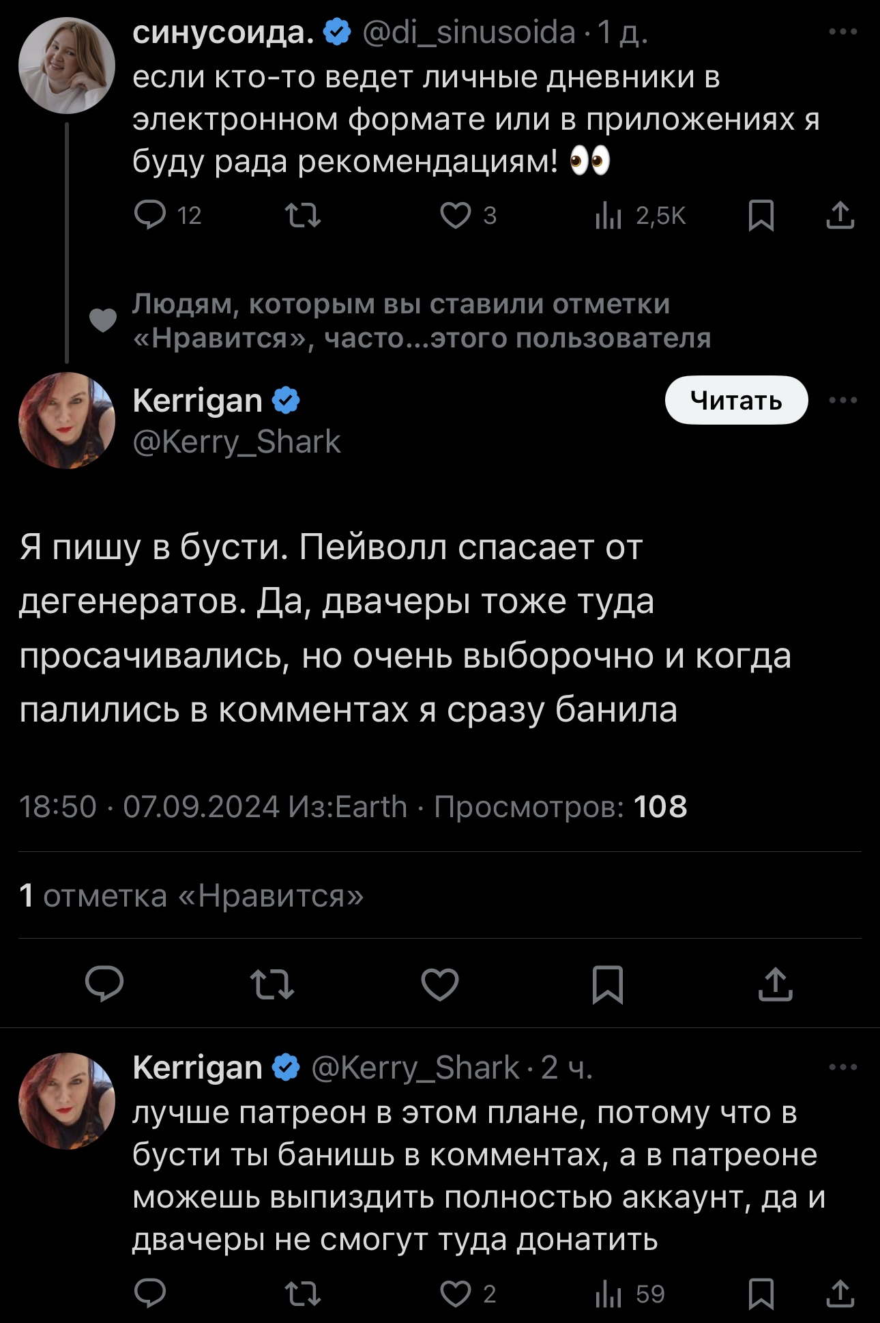Open the @Kerry_Shark handle under Kerrigan
Image resolution: width=880 pixels, height=1323 pixels.
click(237, 442)
